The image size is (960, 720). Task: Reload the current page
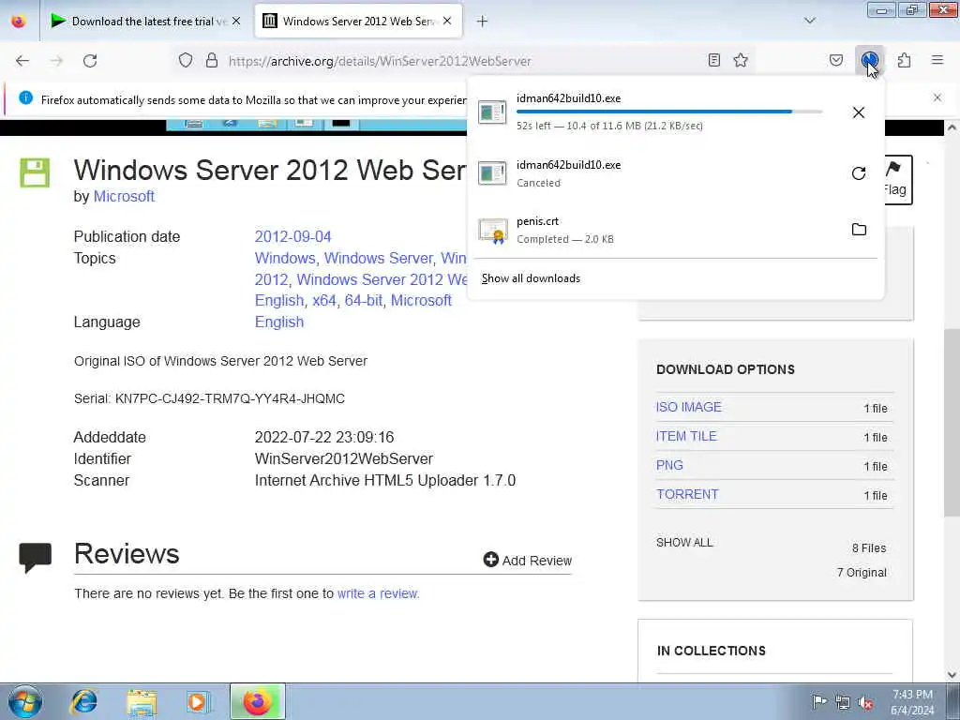[x=90, y=60]
